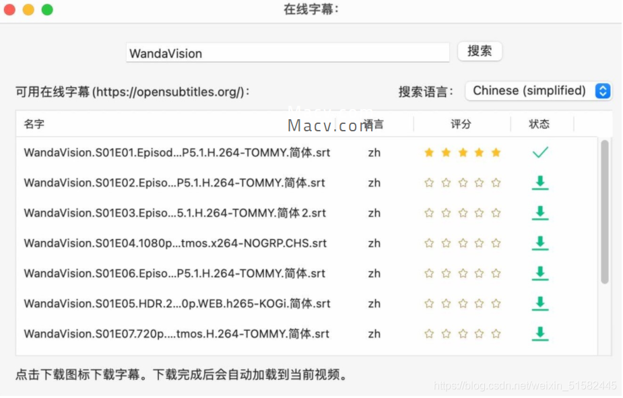This screenshot has width=623, height=398.
Task: Download the S01E07 720p subtitle
Action: click(x=539, y=334)
